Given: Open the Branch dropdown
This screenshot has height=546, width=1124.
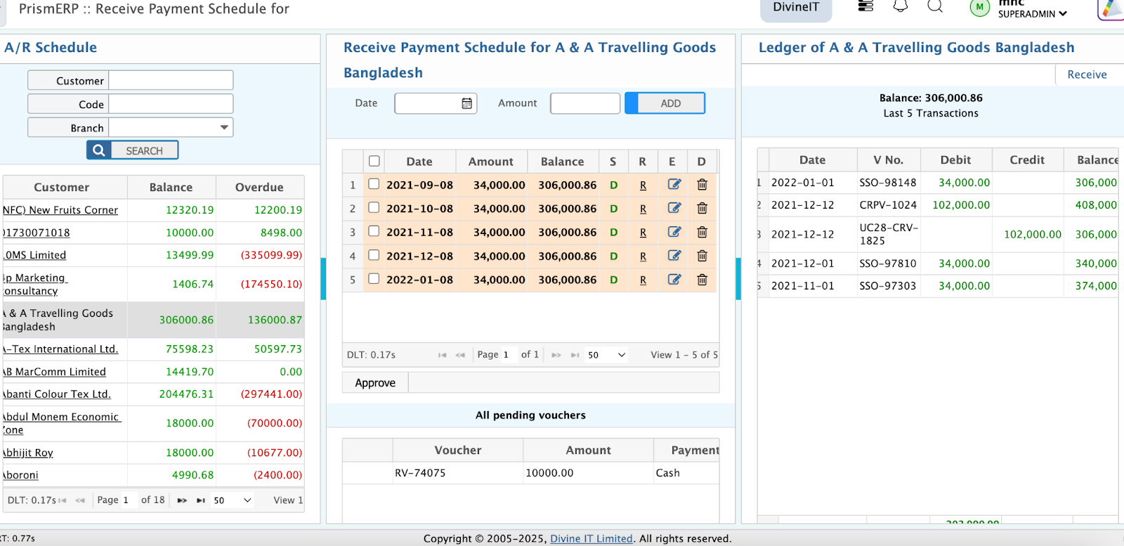Looking at the screenshot, I should click(x=224, y=127).
